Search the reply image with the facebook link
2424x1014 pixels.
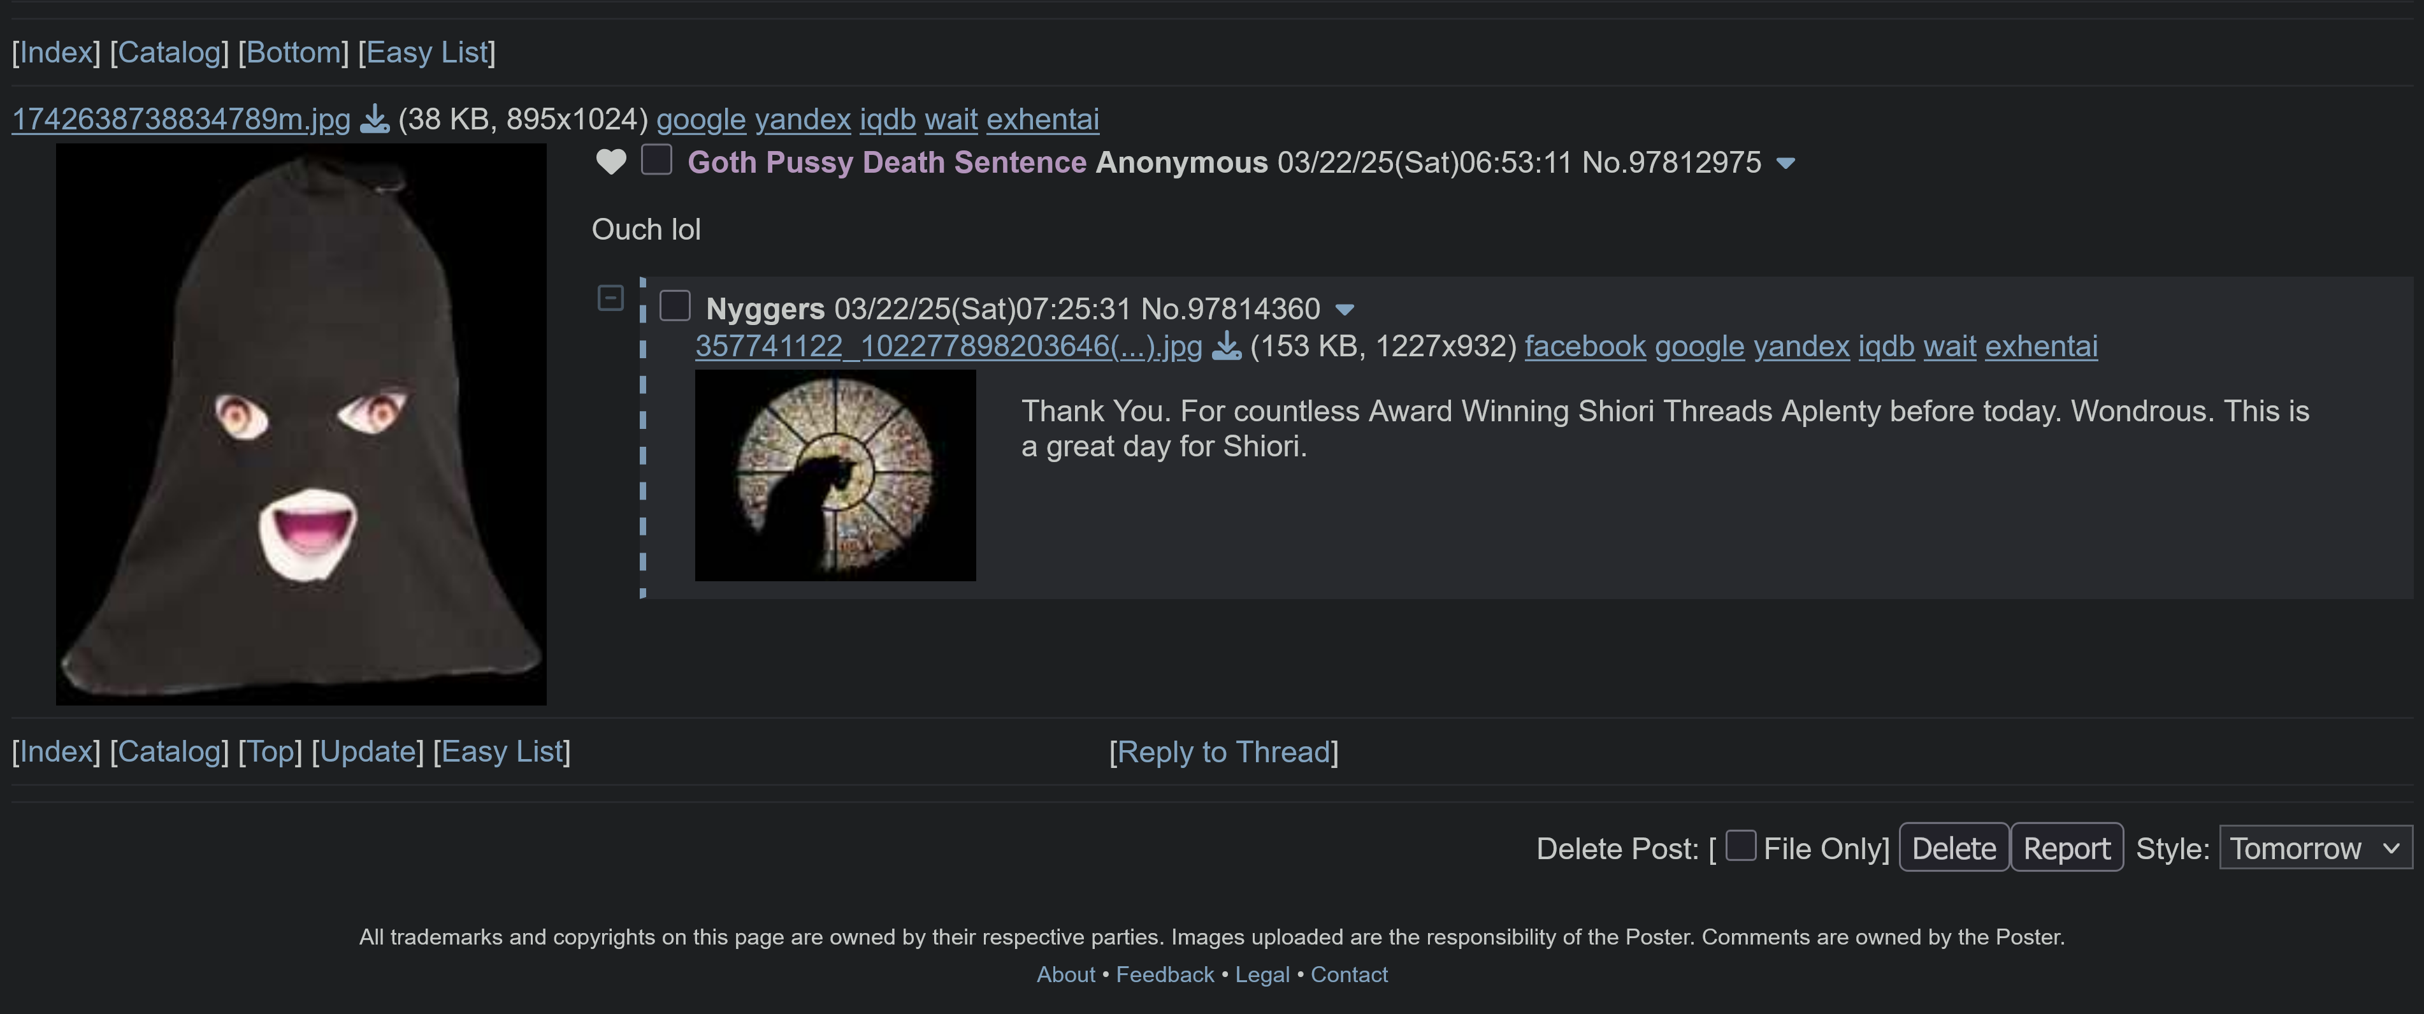(x=1585, y=347)
